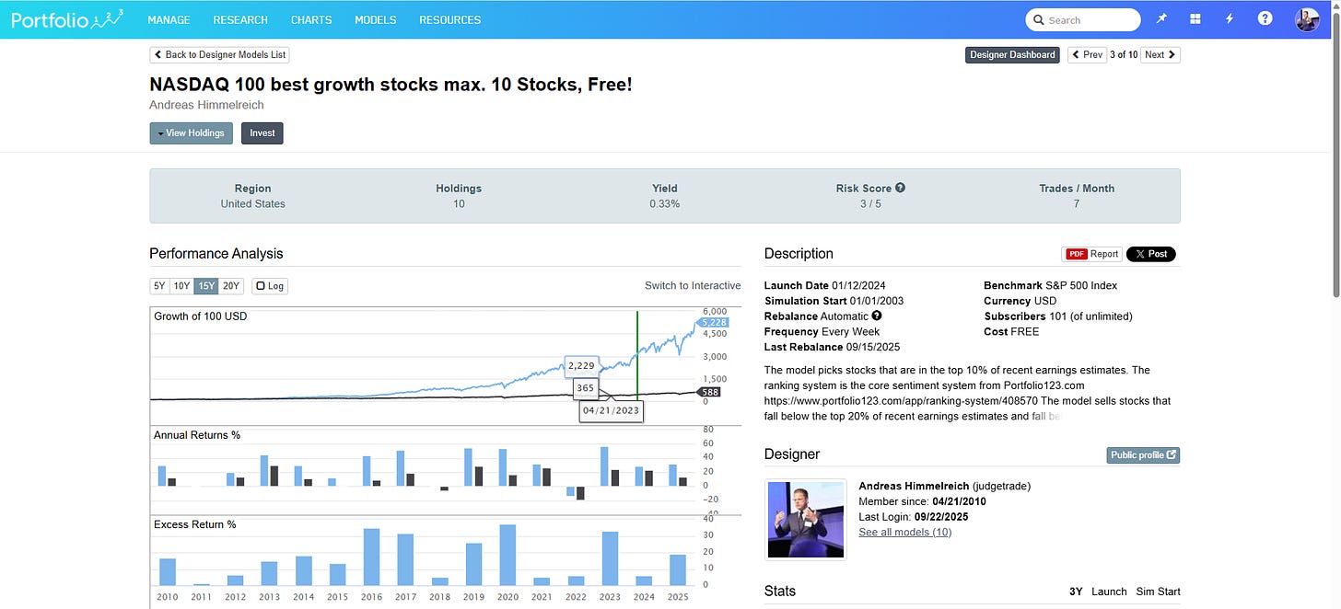Expand the View Holdings dropdown
Viewport: 1341px width, 609px height.
[191, 133]
